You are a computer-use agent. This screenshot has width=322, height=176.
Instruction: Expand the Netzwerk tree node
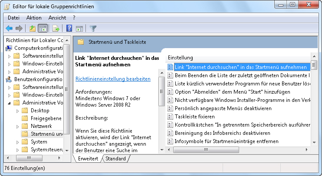click(x=17, y=126)
